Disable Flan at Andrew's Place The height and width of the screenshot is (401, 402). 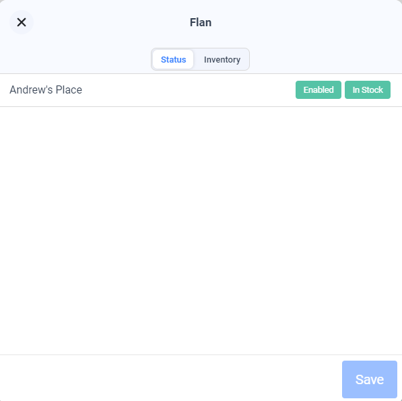click(x=318, y=90)
